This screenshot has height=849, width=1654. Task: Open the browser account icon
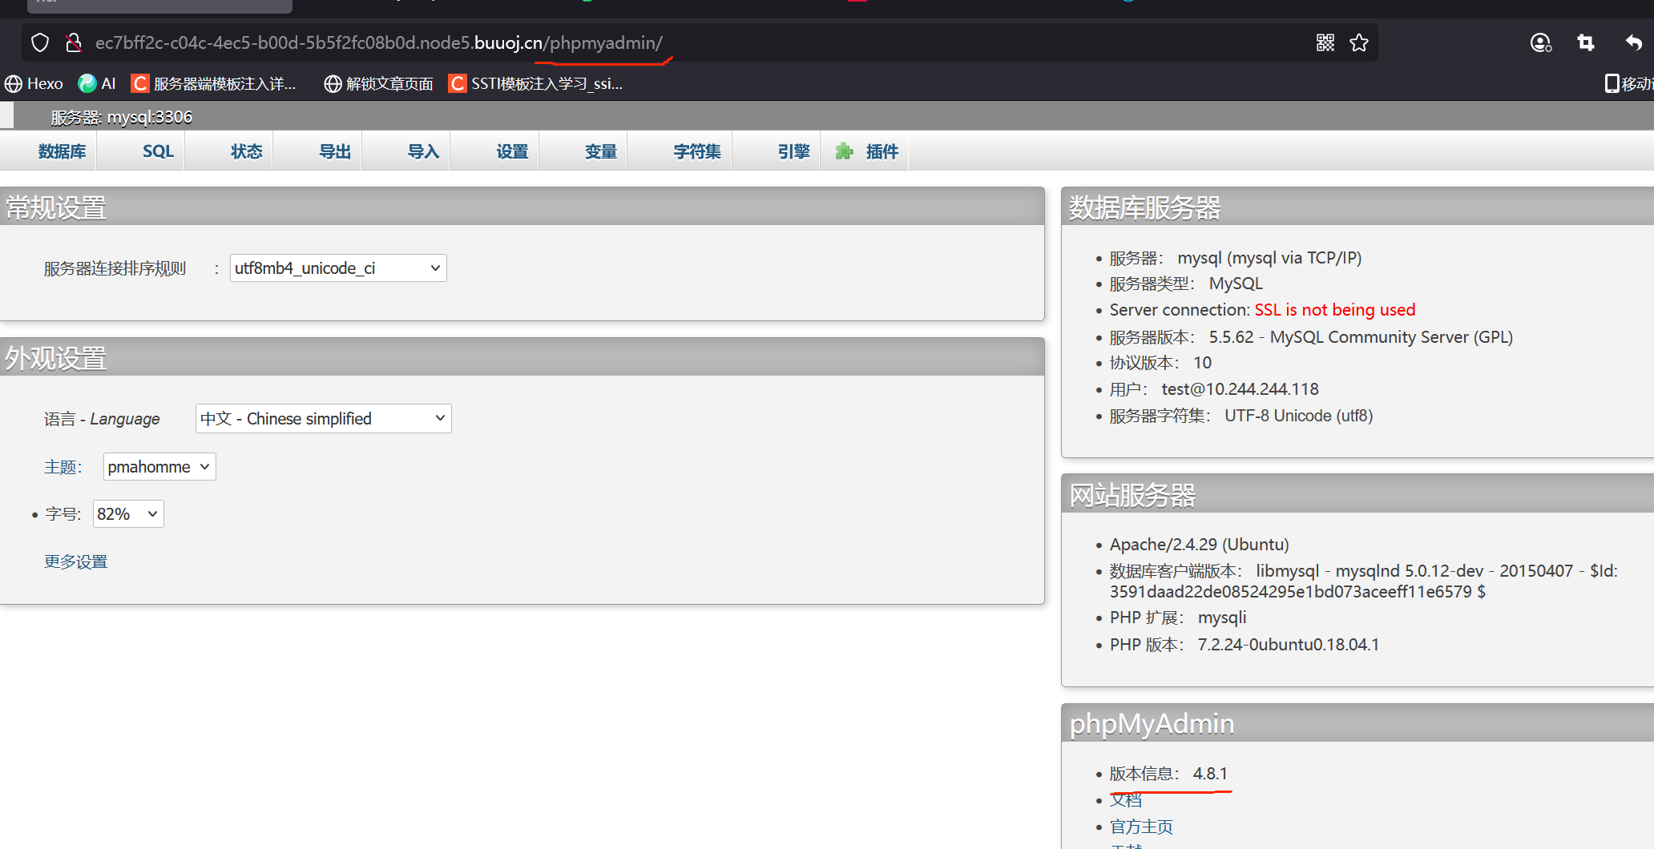(x=1540, y=42)
